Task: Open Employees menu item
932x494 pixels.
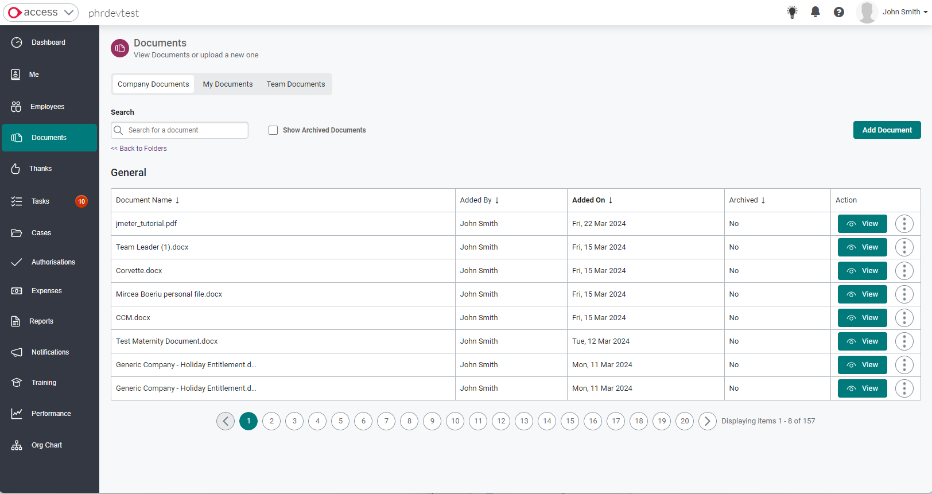Action: tap(49, 107)
